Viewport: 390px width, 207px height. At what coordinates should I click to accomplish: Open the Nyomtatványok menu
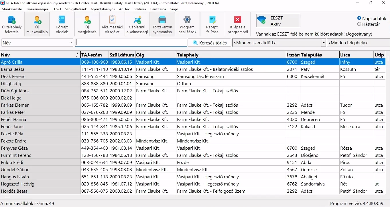pos(103,9)
